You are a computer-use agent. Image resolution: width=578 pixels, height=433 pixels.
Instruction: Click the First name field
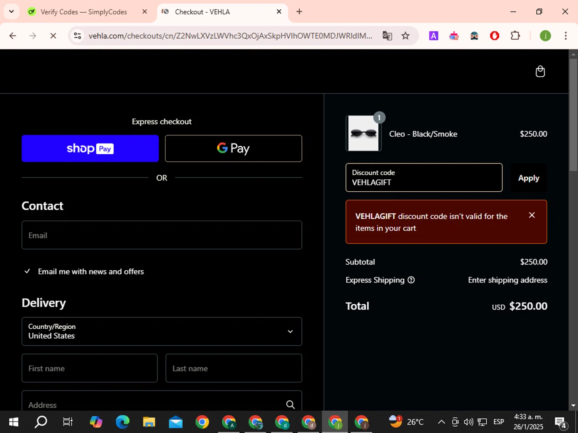tap(90, 368)
